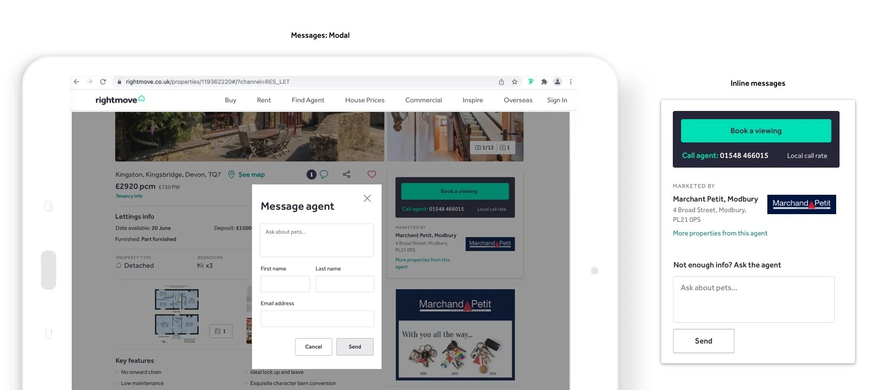Focus the Email address field
The image size is (889, 390).
pyautogui.click(x=317, y=319)
